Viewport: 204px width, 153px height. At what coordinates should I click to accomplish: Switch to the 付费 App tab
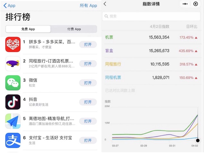[x=74, y=29]
